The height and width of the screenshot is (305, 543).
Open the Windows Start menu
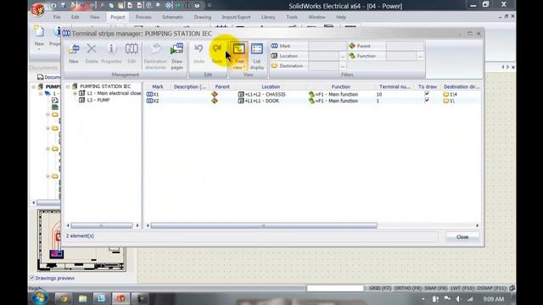(40, 298)
